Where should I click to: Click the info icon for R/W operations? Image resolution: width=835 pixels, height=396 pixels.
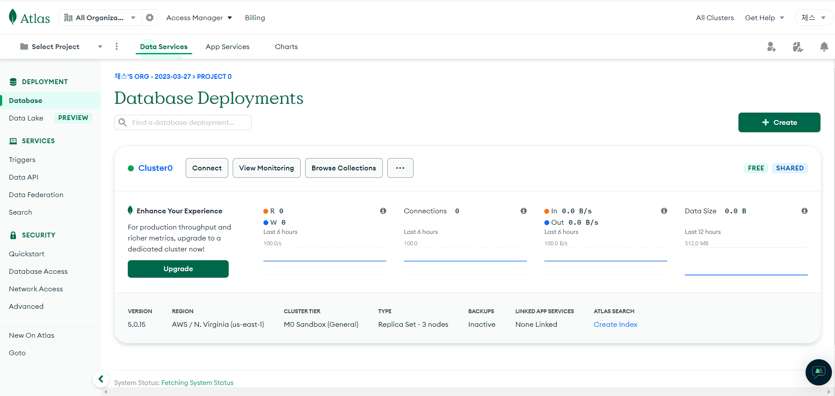pos(383,211)
